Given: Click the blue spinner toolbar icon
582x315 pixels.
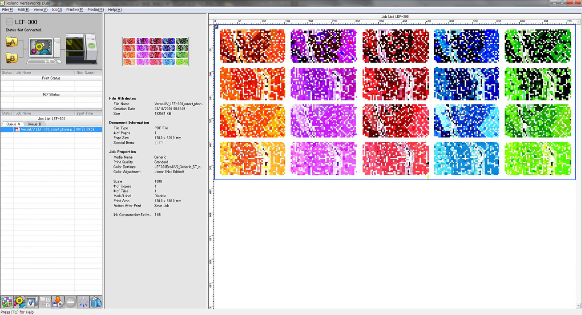Looking at the screenshot, I should pos(83,302).
